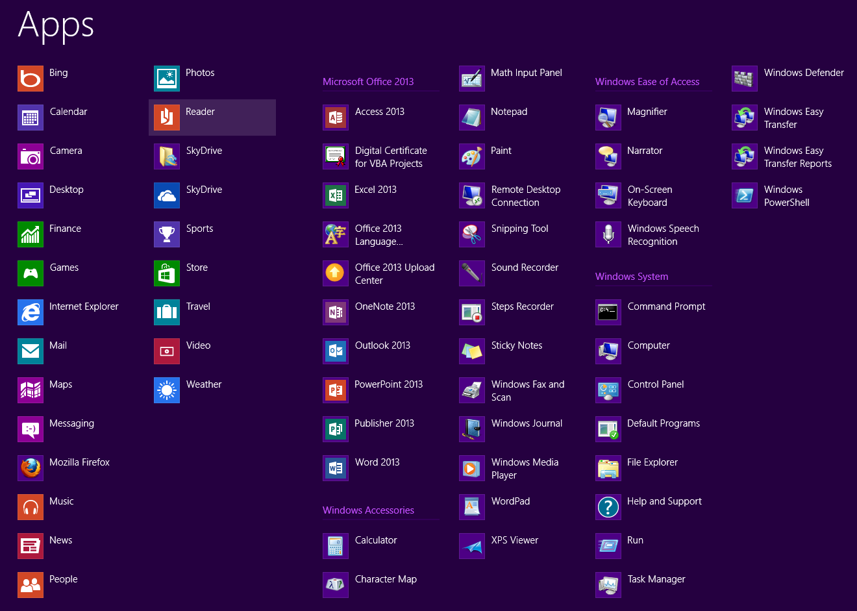
Task: Open SkyDrive desktop folder icon above cloud SkyDrive
Action: click(167, 156)
